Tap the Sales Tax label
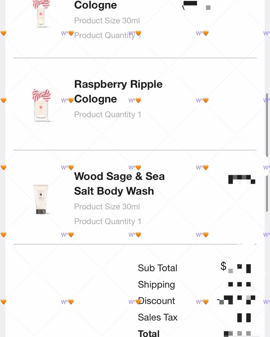The image size is (270, 337). pos(158,317)
